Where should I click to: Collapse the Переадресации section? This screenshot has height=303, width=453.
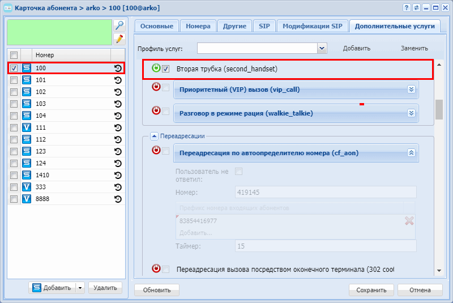[154, 136]
